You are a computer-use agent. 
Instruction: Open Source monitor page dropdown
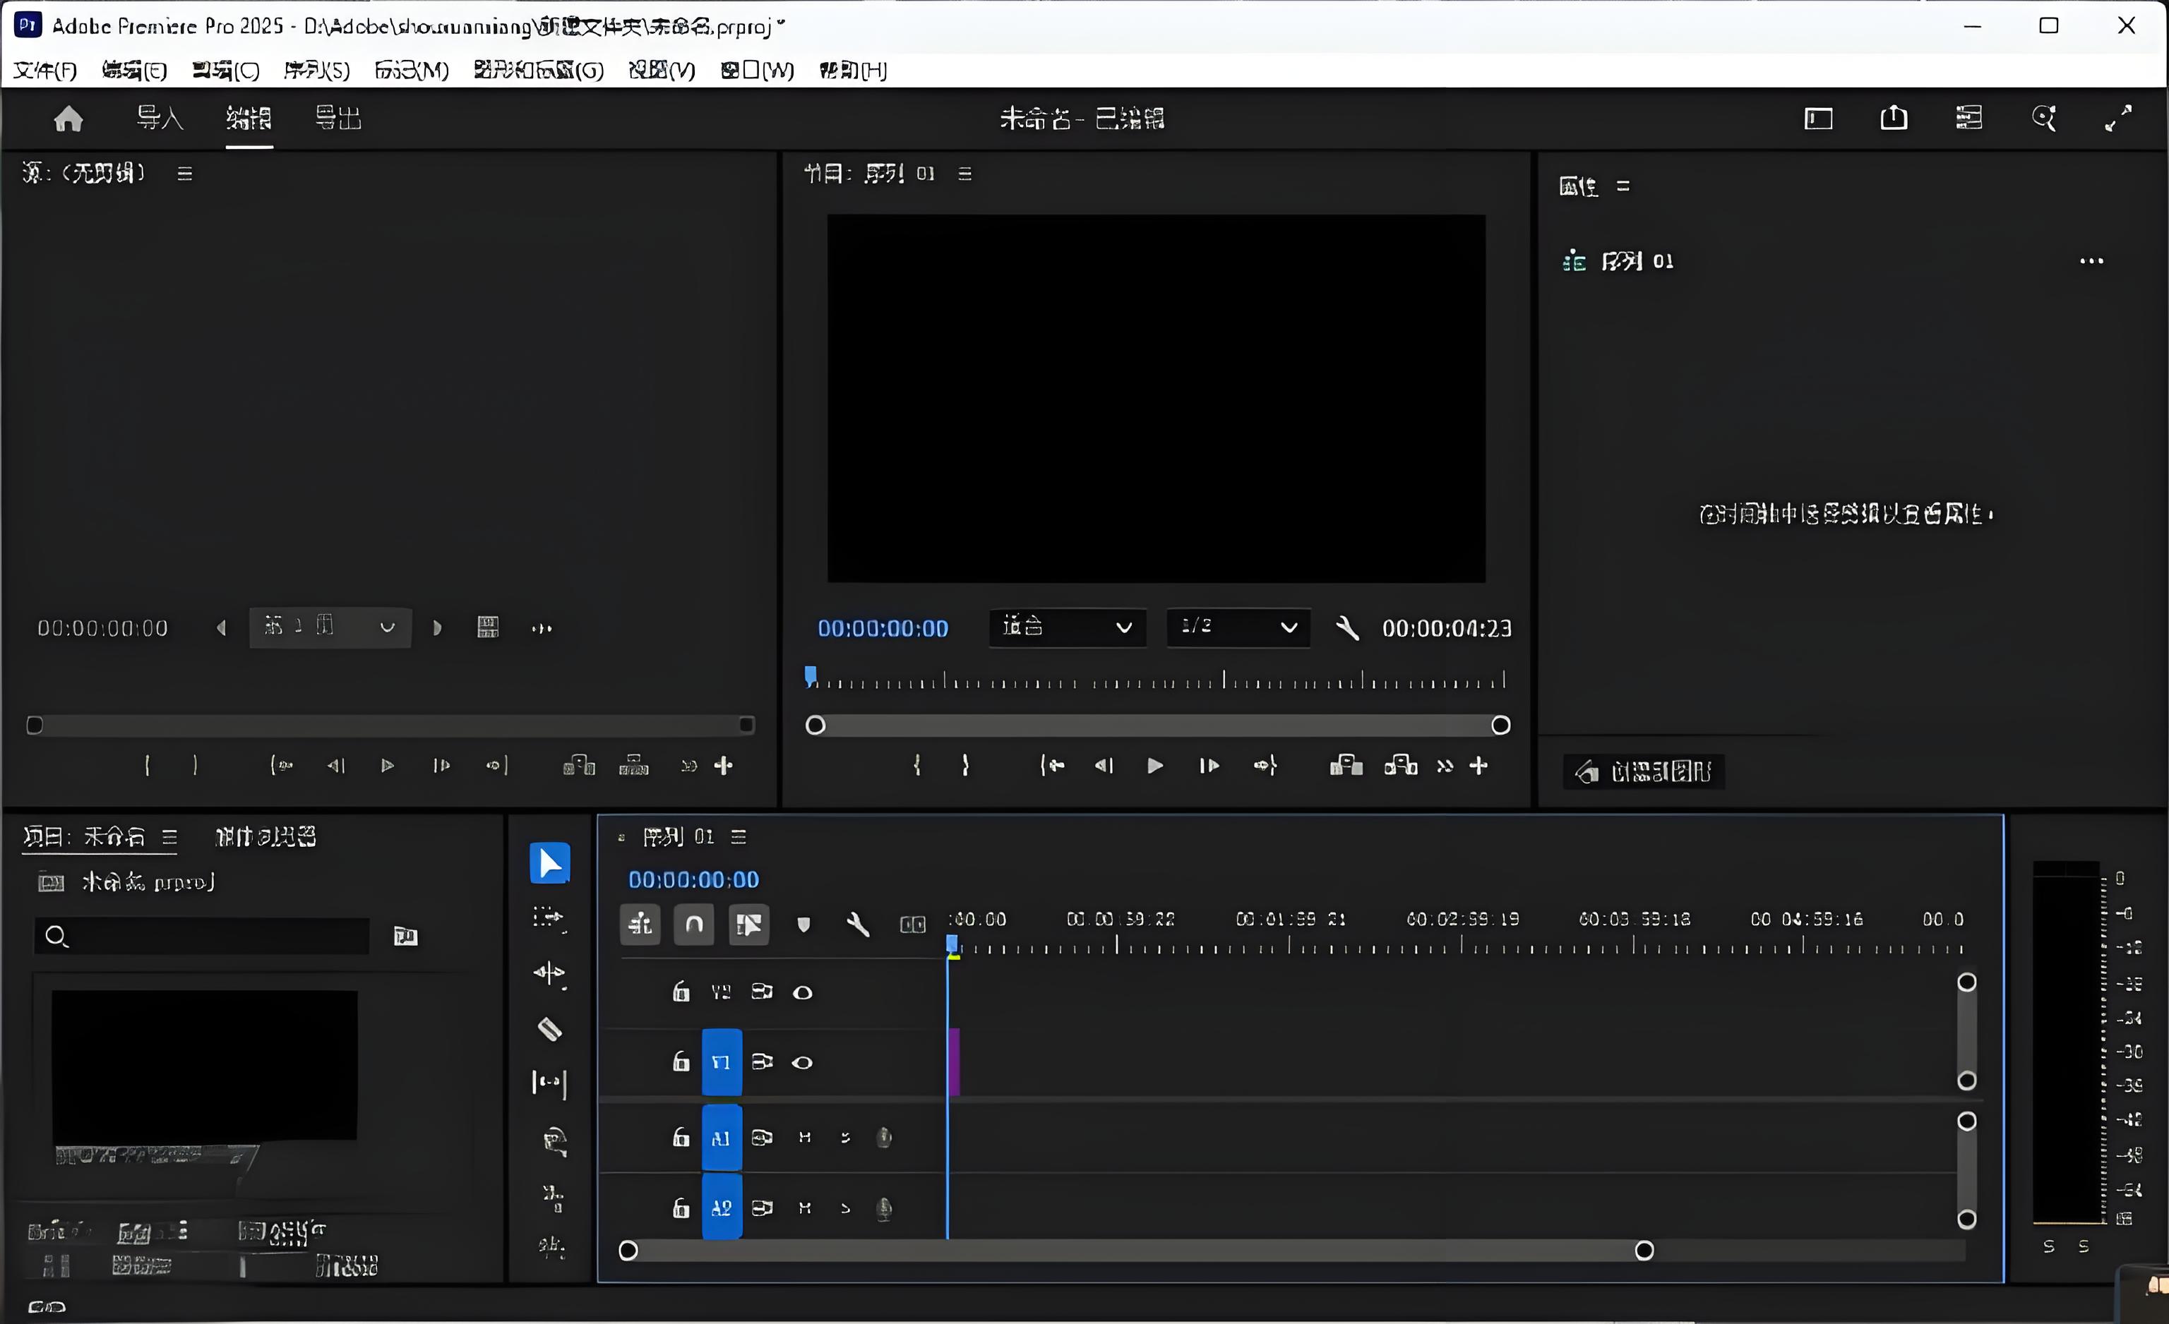330,627
